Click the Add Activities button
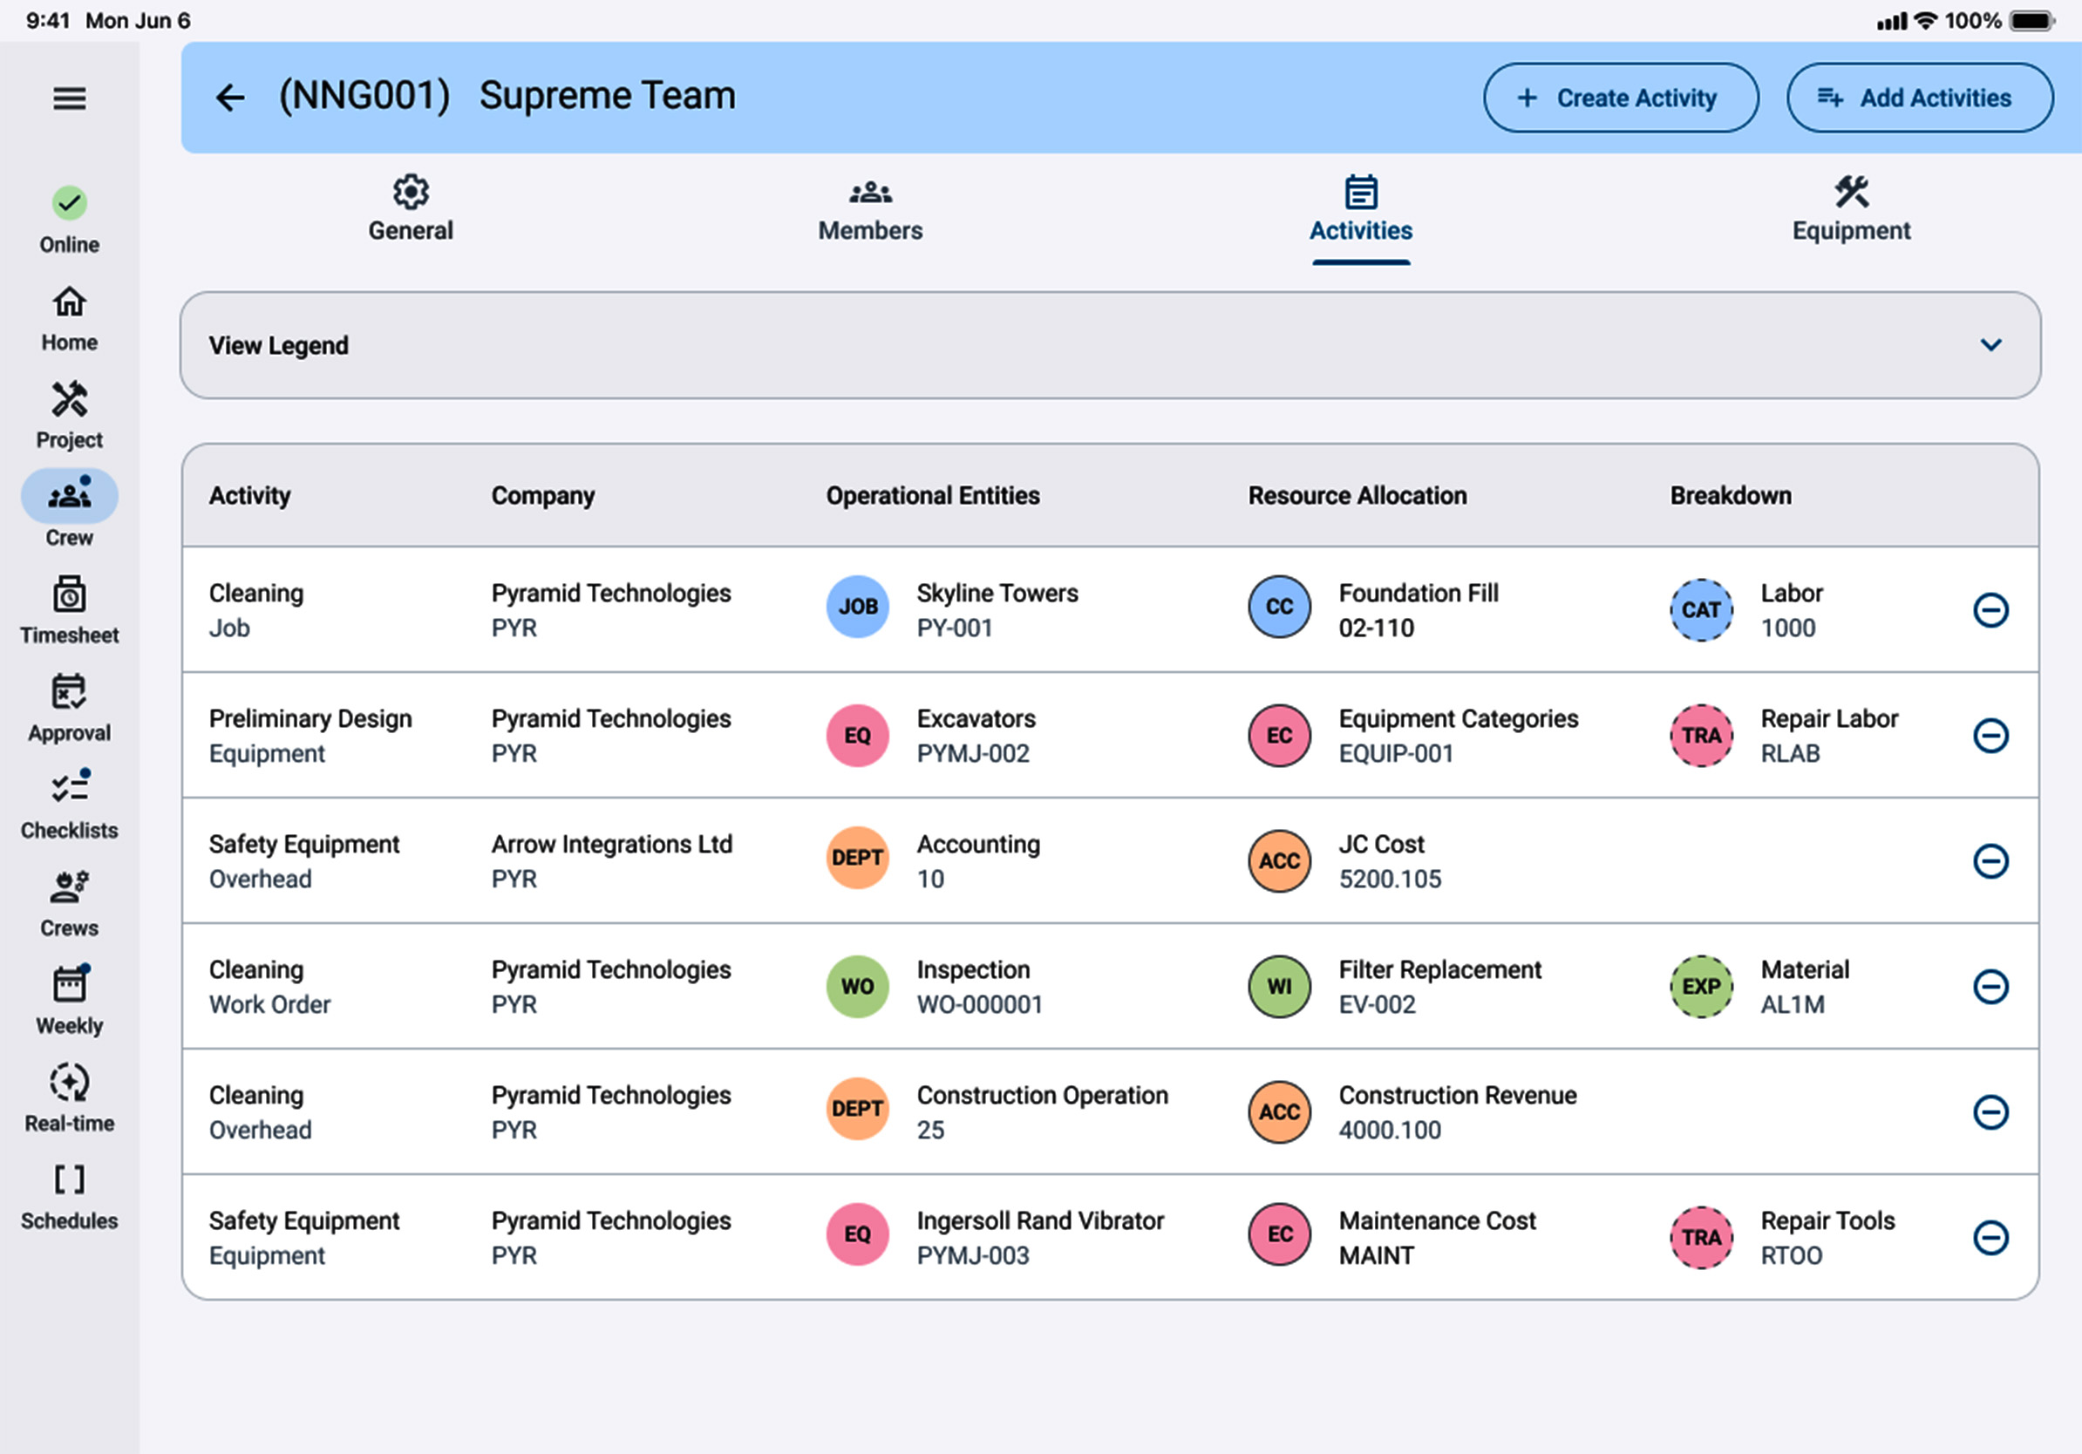The height and width of the screenshot is (1454, 2082). [1918, 98]
